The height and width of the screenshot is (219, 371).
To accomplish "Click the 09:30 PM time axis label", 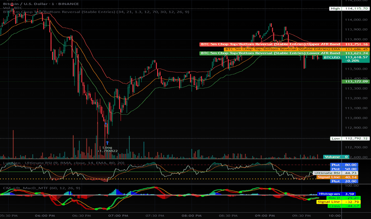I will [x=301, y=216].
